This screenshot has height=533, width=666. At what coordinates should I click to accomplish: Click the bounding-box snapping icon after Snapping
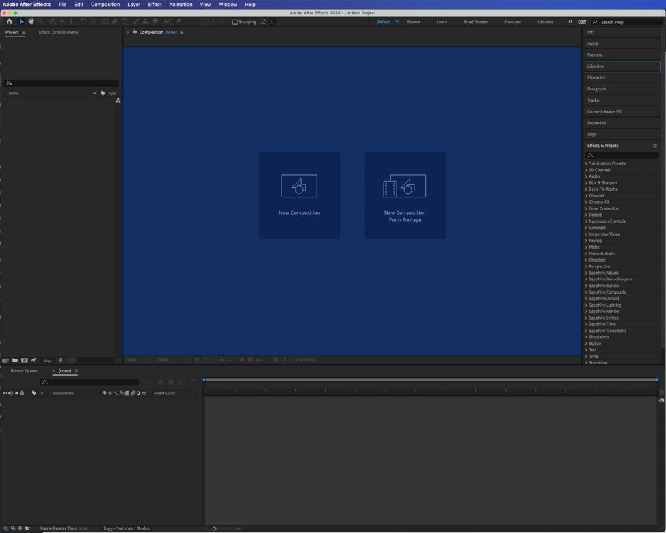coord(273,21)
